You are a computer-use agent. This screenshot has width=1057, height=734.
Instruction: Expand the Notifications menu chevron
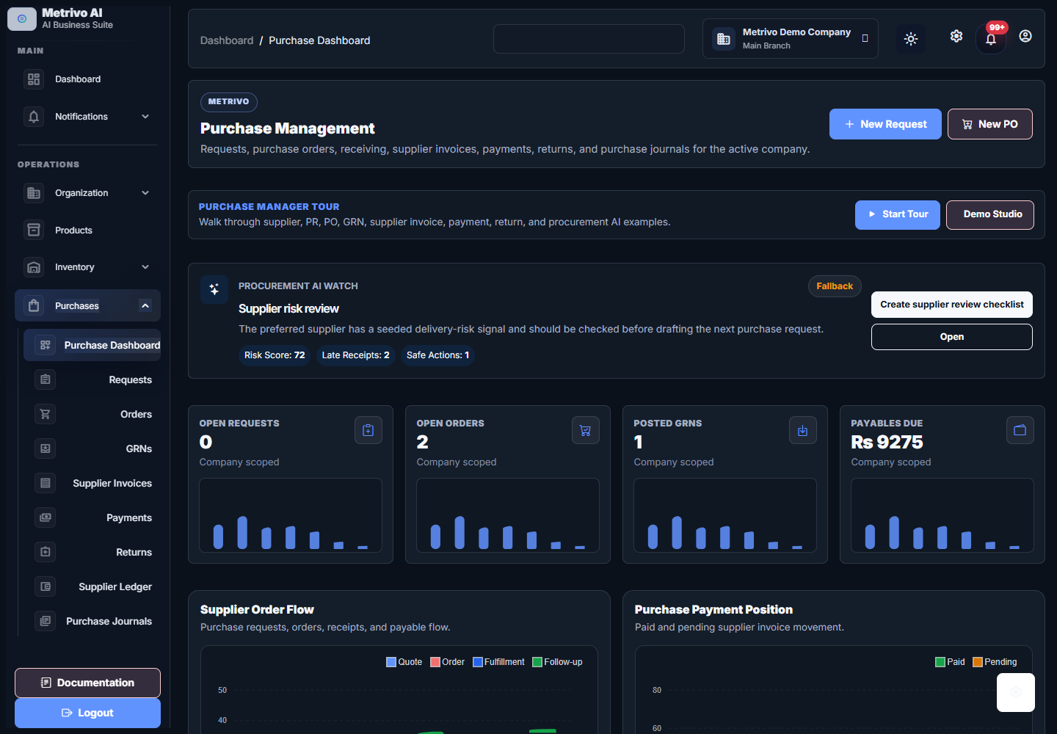pyautogui.click(x=145, y=117)
